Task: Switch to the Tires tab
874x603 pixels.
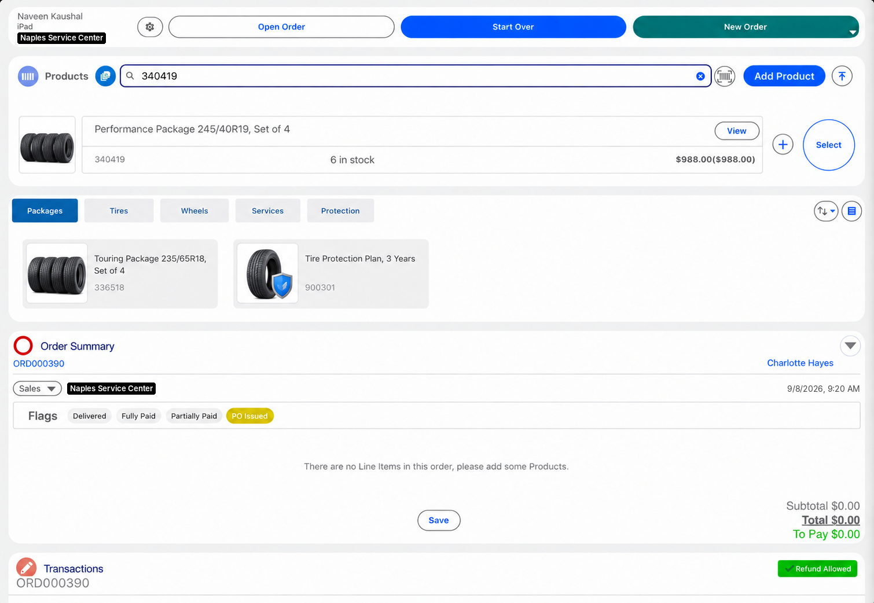Action: [x=119, y=211]
